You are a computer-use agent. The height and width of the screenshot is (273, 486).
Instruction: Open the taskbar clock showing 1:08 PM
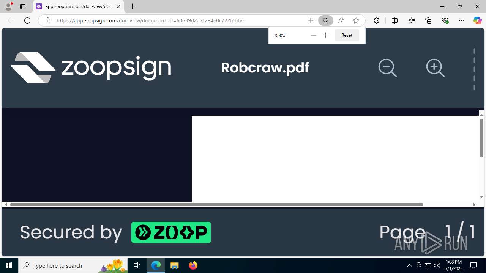point(454,265)
